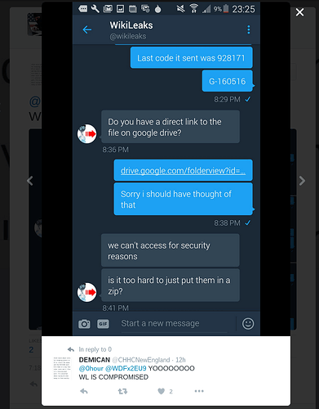Close the image lightbox

[x=299, y=12]
